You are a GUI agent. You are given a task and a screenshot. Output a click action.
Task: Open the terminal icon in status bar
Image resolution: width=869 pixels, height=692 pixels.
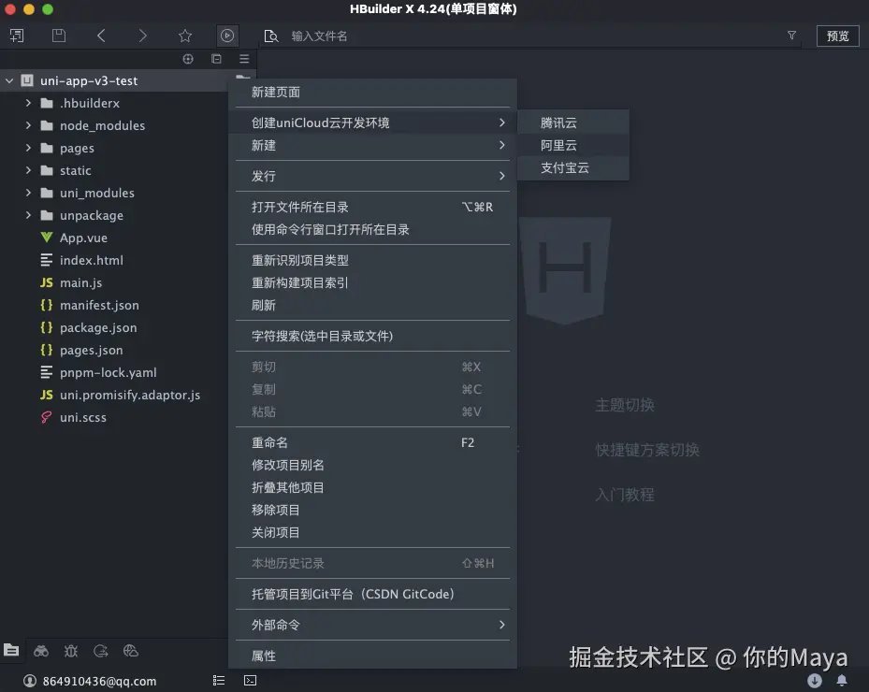[250, 681]
